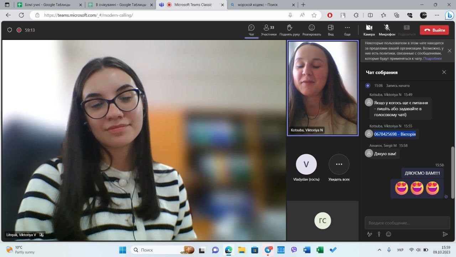Expand See all participants tile

[339, 168]
